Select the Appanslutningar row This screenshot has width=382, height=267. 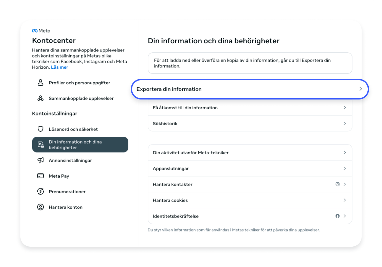(250, 168)
